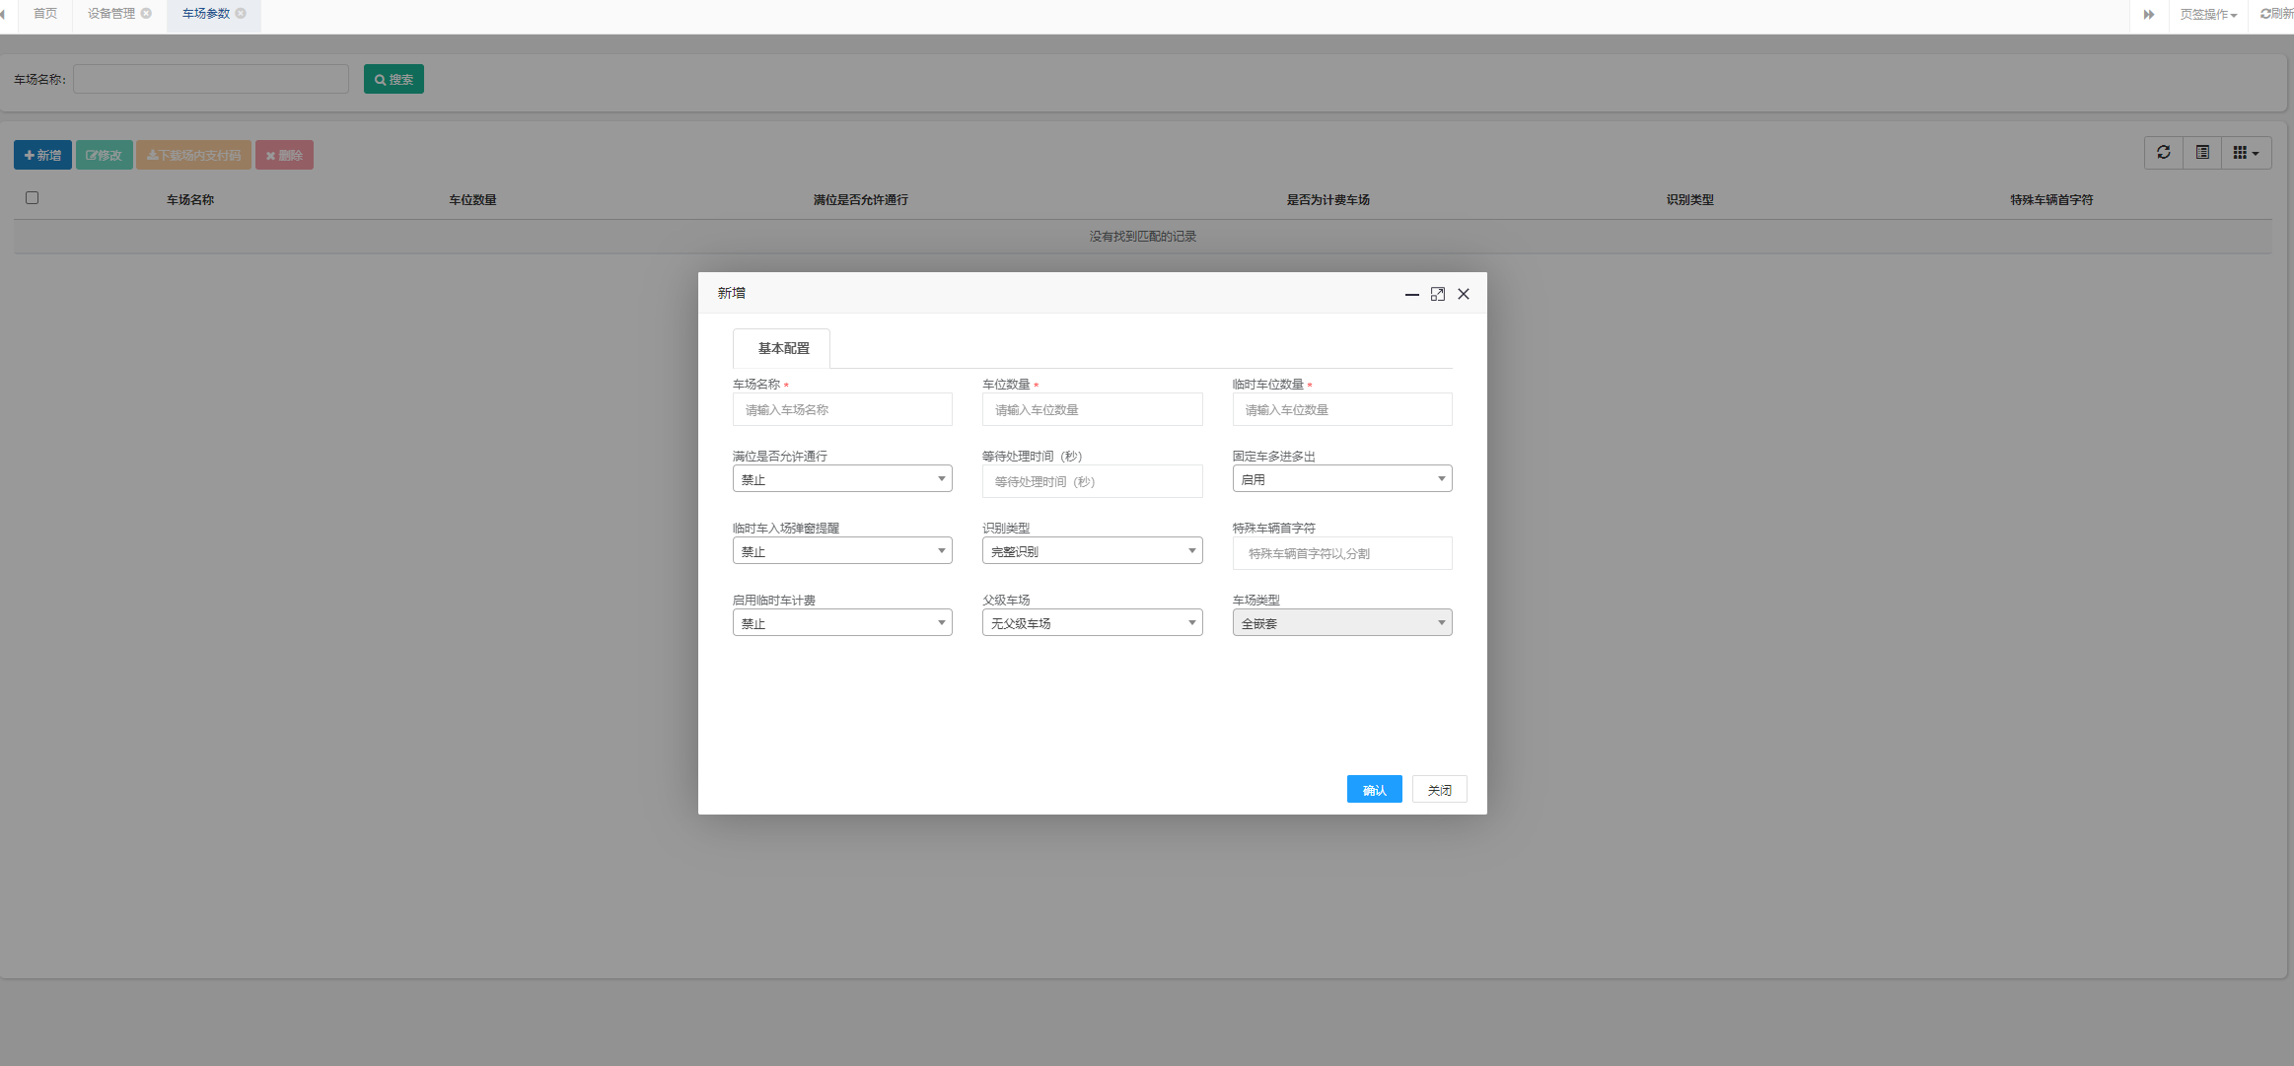Focus the dialog 车场名称 input field

click(x=842, y=410)
